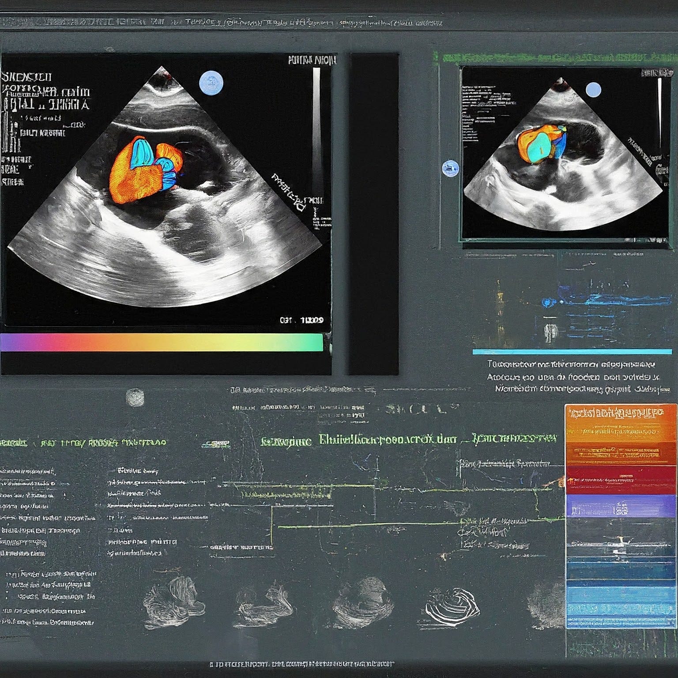Click light-blue circular marker in large scan view
The image size is (678, 678).
click(x=211, y=82)
